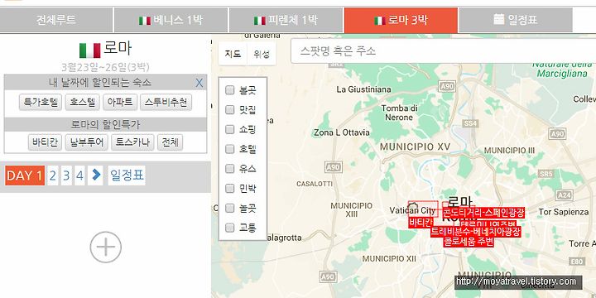Click the Italian flag beside 로마 heading
Screen dimensions: 596x298
89,50
